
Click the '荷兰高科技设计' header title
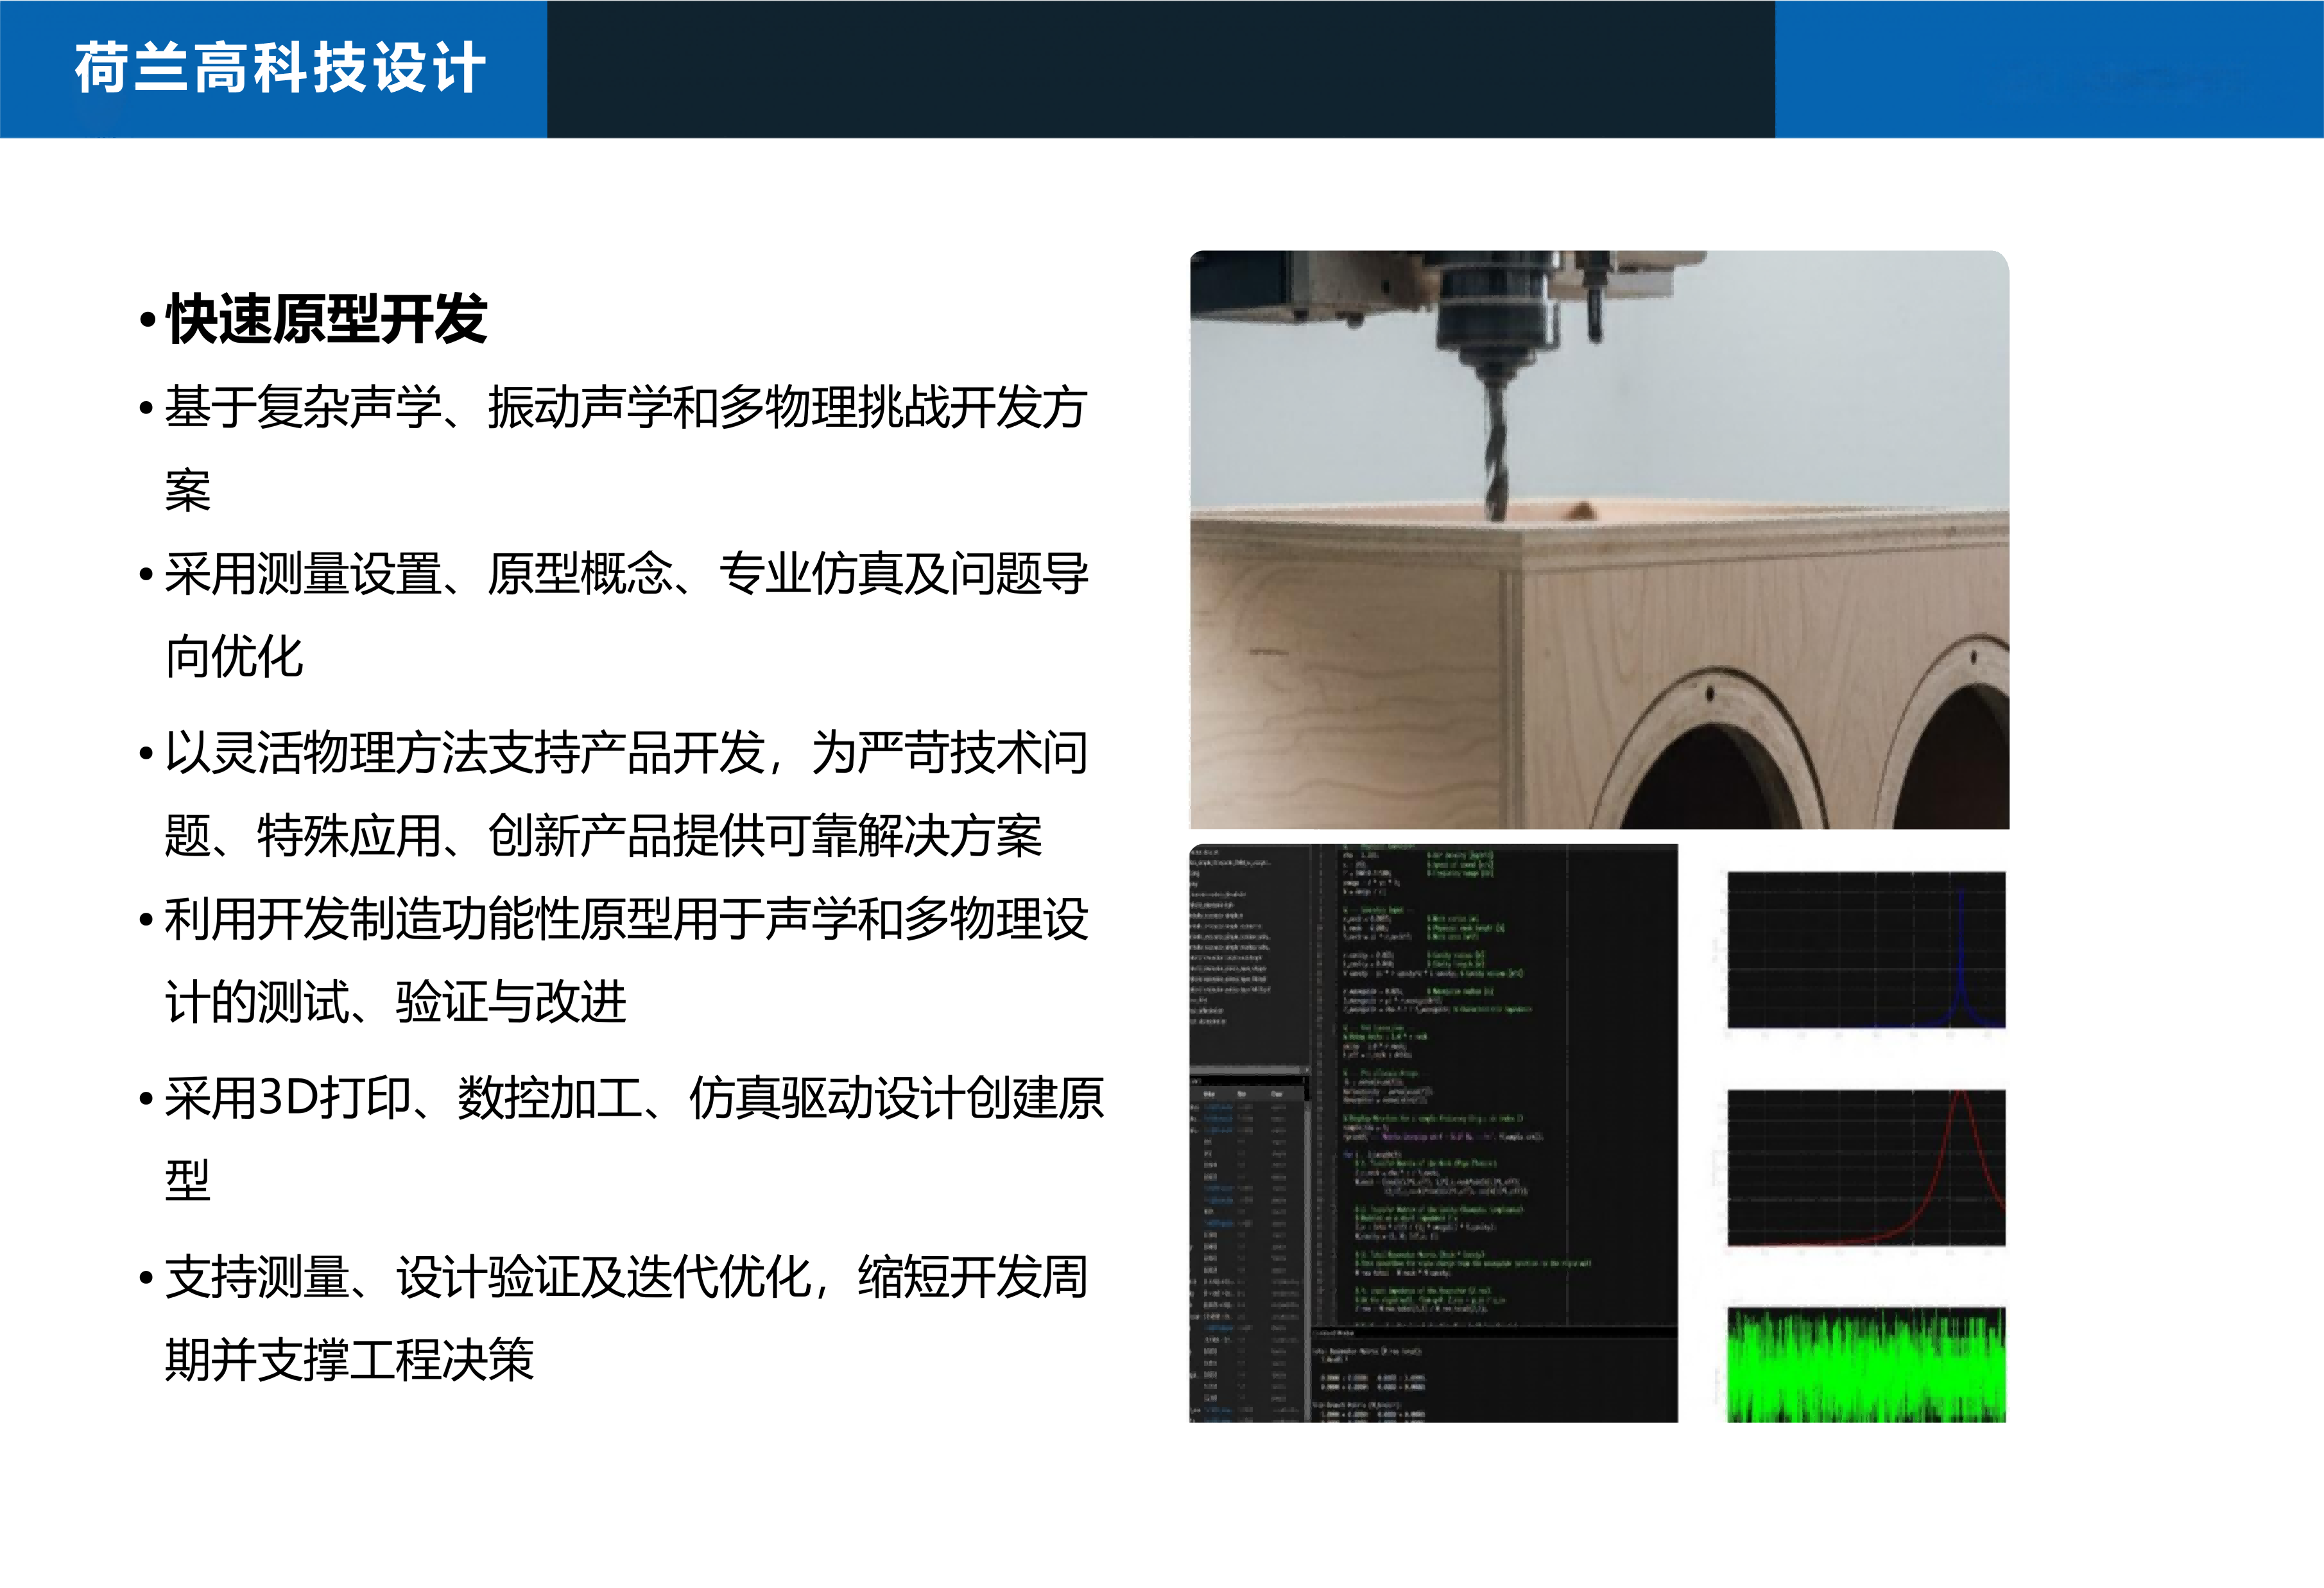(x=280, y=68)
